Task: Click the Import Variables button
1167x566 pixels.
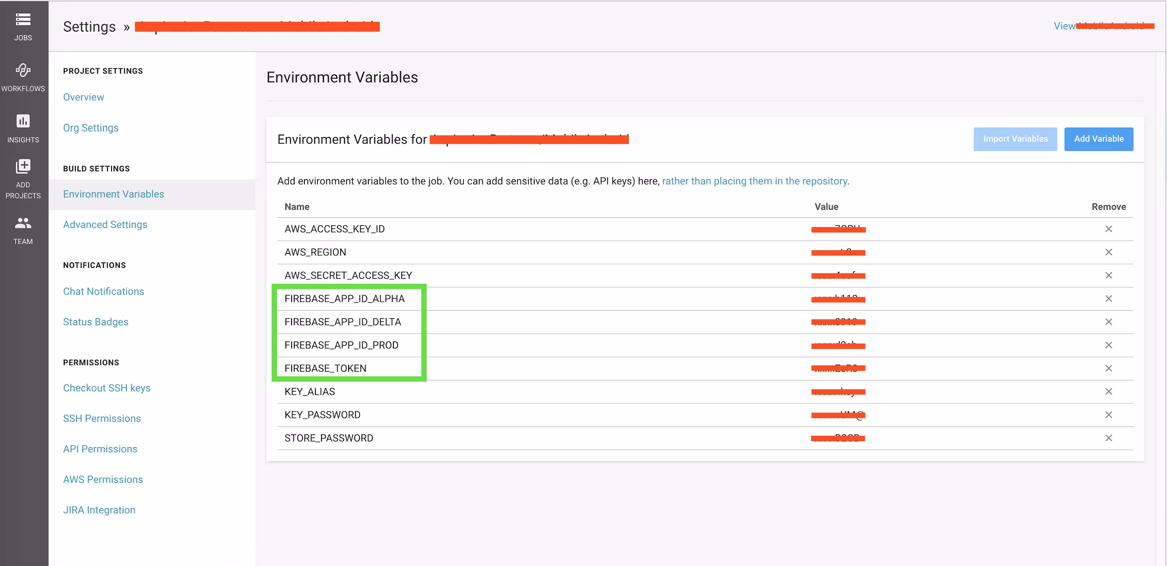Action: coord(1015,139)
